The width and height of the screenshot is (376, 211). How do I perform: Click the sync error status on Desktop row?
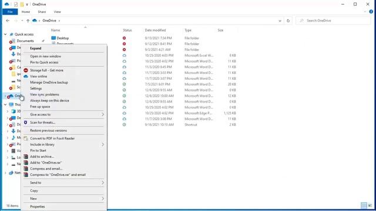point(124,38)
